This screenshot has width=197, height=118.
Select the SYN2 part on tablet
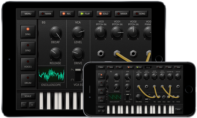[28, 48]
